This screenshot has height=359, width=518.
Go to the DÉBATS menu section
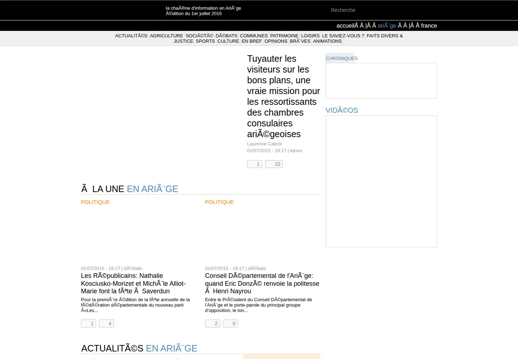pos(227,36)
